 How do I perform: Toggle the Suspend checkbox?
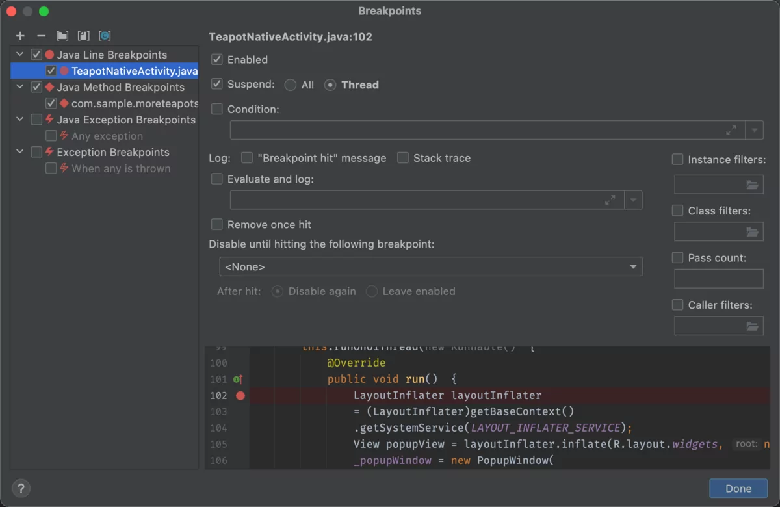(217, 84)
